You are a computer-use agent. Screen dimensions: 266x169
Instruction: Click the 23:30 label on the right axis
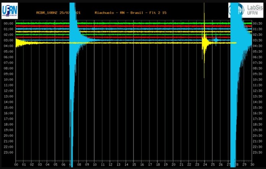click(257, 153)
